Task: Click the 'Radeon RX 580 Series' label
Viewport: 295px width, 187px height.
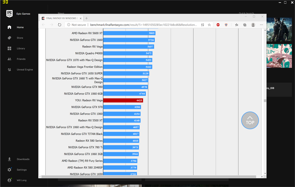Action: point(89,141)
